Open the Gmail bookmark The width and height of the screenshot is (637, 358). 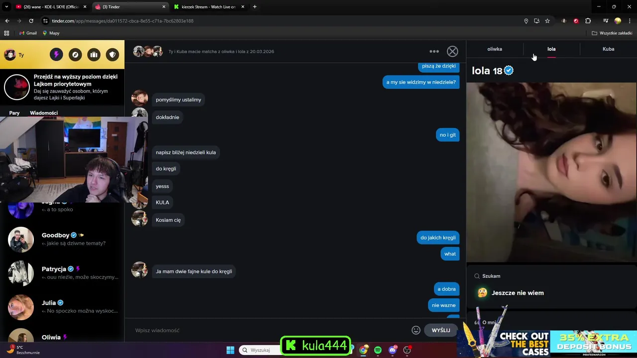(28, 33)
